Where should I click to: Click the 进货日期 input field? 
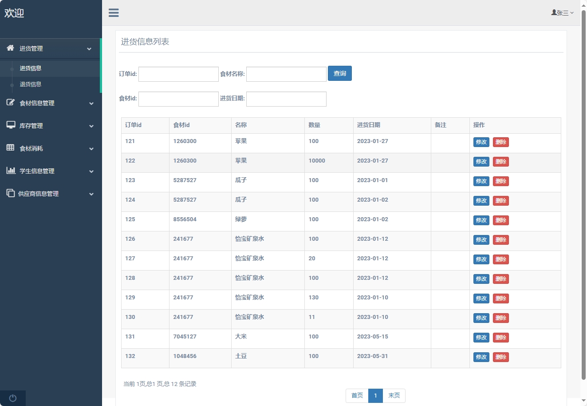(286, 99)
